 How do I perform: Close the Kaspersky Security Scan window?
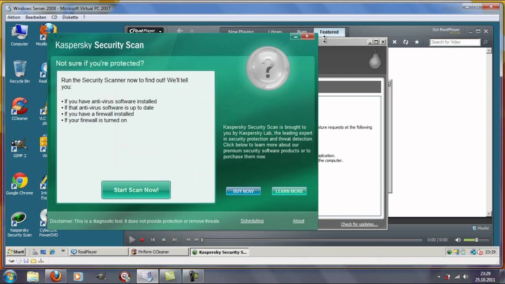pos(307,36)
